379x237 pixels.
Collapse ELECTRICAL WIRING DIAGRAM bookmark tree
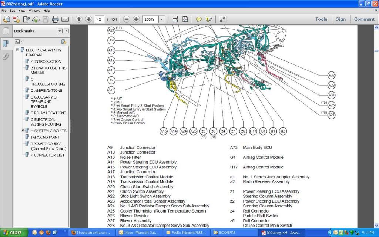17,50
